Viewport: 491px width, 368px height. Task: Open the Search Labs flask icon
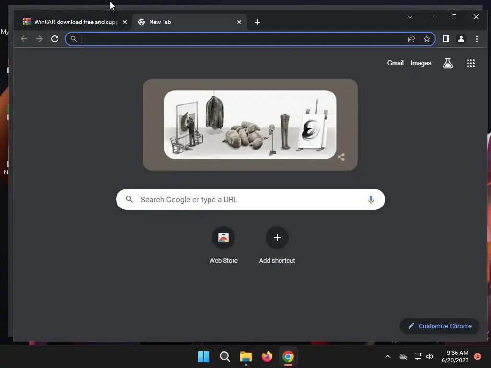448,63
